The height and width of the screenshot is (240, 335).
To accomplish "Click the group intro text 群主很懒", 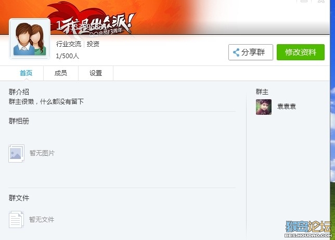I will [21, 101].
